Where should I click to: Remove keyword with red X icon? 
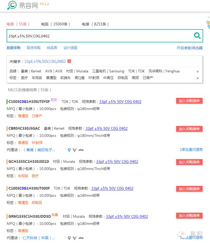[x=69, y=61]
